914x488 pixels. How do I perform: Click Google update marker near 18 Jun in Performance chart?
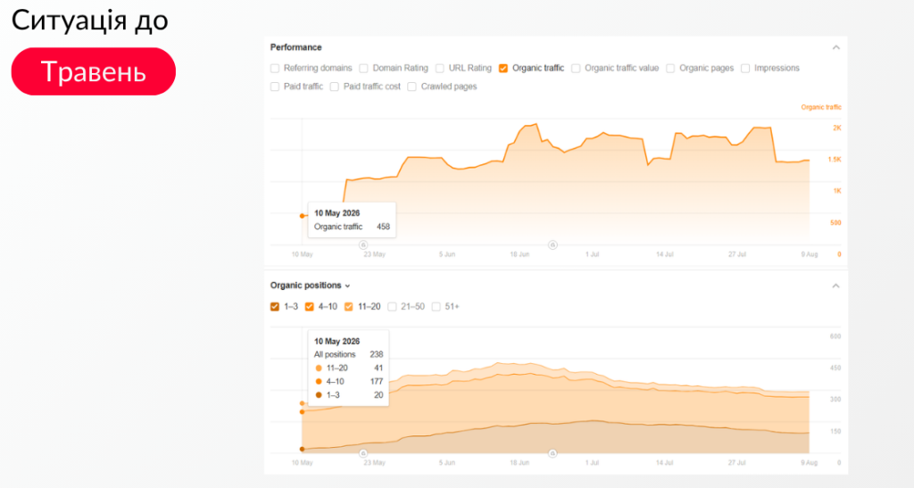click(553, 245)
